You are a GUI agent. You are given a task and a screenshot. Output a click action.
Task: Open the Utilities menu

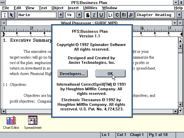(x=90, y=8)
